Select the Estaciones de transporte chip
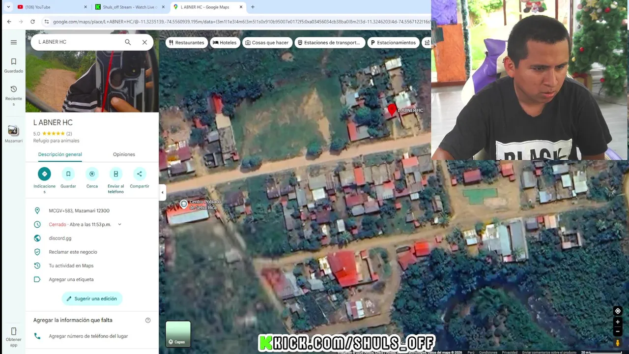629x354 pixels. pos(330,43)
